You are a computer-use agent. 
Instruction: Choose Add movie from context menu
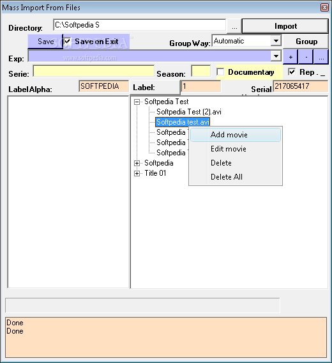236,135
